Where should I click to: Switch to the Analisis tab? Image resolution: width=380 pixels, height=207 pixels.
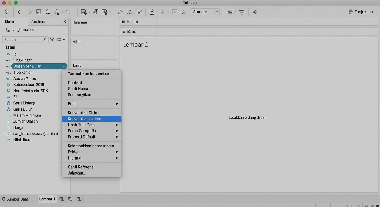coord(38,22)
